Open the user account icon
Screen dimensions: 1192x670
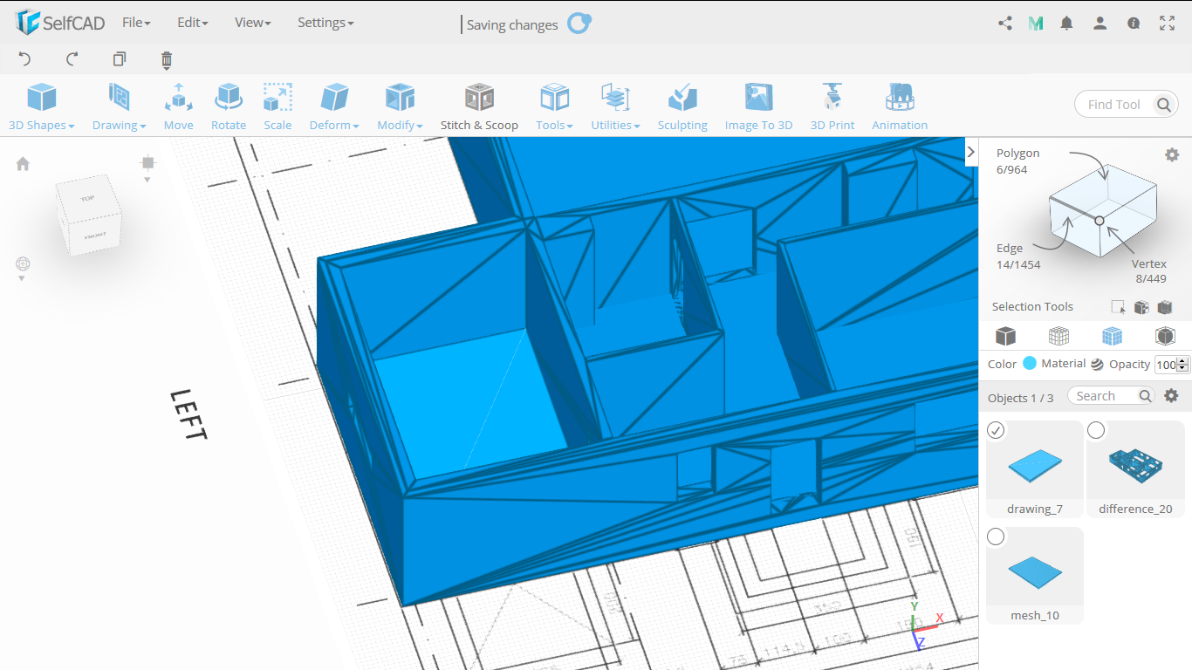coord(1100,24)
